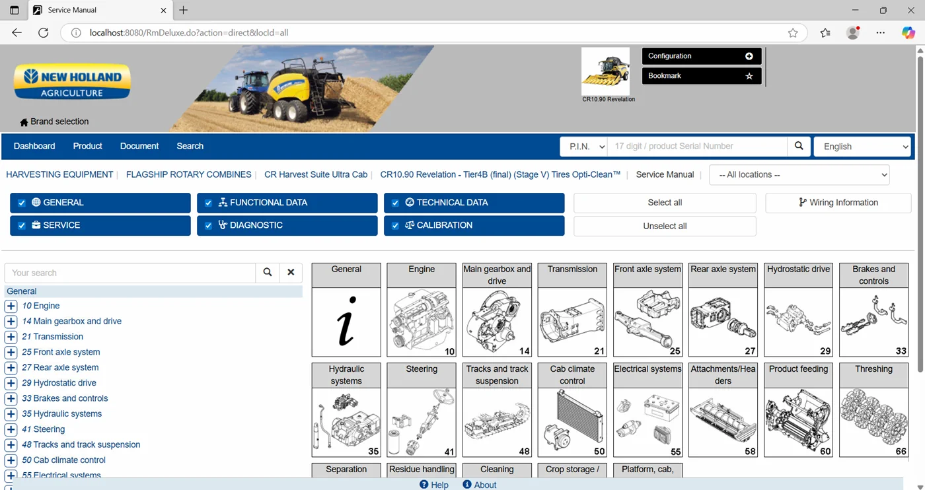The height and width of the screenshot is (490, 925).
Task: Click the Select all button
Action: (665, 203)
